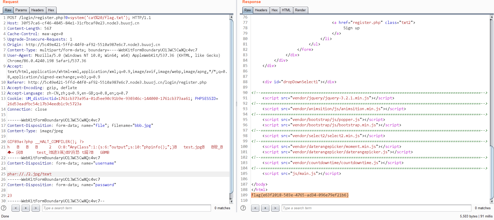This screenshot has width=494, height=220.
Task: Focus the request search term field
Action: coord(127,208)
